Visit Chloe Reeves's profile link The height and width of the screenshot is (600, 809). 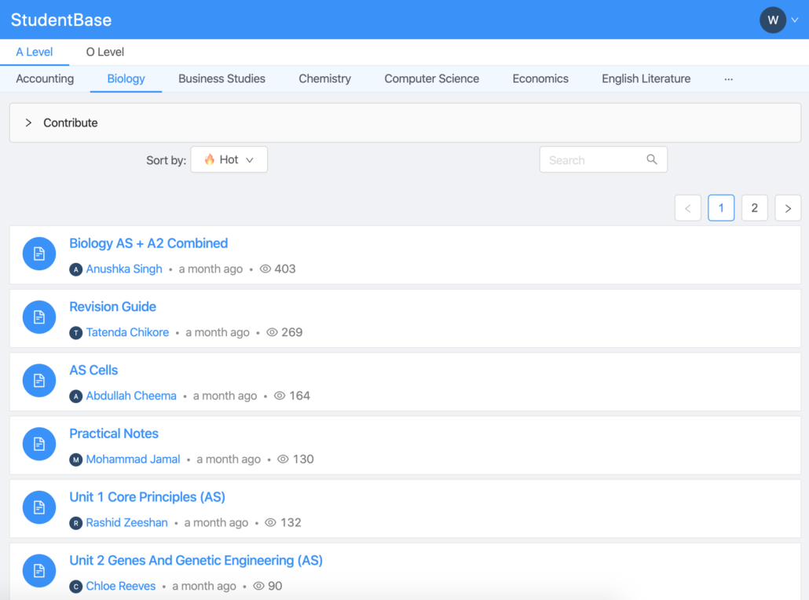121,587
